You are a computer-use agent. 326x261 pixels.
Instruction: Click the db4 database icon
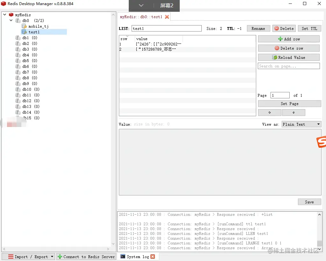(x=18, y=55)
